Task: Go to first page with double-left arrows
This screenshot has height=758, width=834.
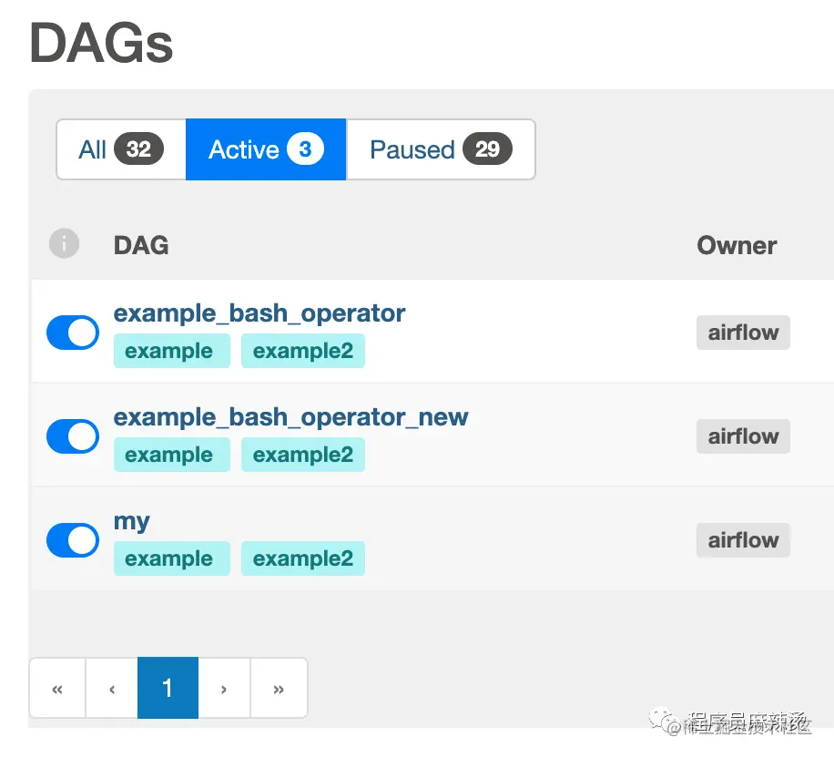Action: [57, 688]
